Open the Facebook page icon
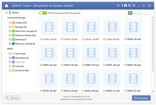Viewport: 156px width, 105px height. [x=126, y=5]
